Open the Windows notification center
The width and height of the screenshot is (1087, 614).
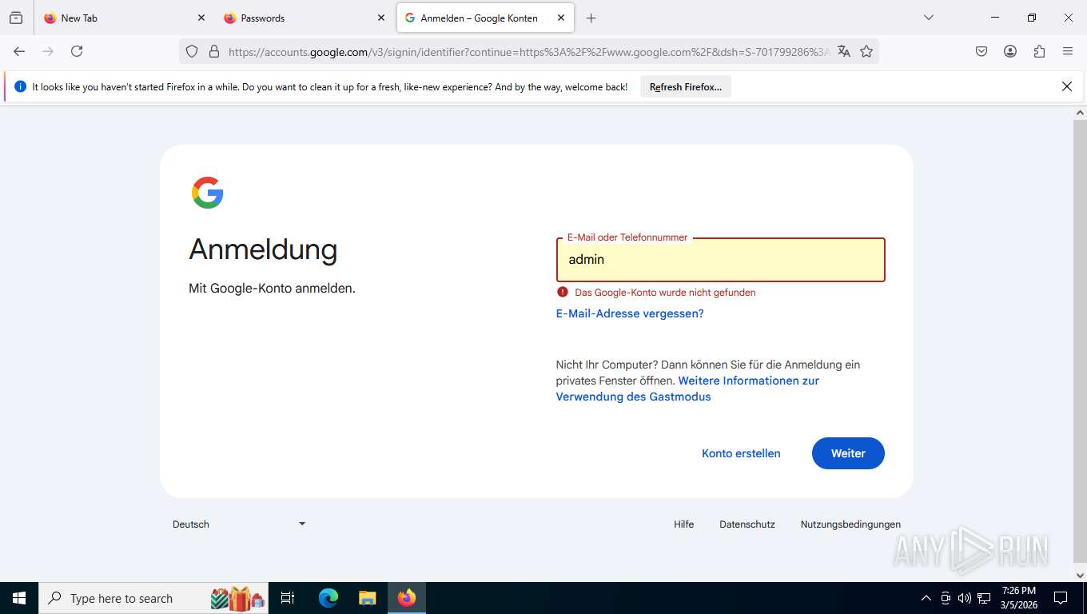point(1061,598)
